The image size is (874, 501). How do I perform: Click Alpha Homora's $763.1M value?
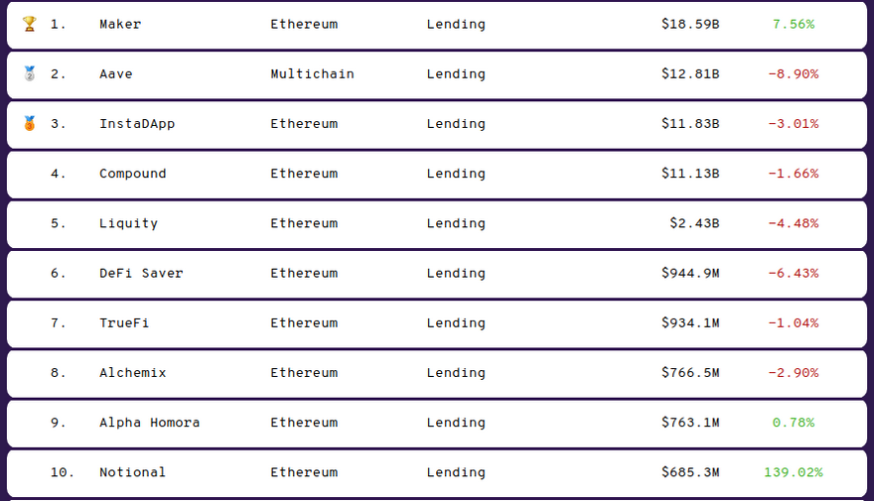(689, 423)
